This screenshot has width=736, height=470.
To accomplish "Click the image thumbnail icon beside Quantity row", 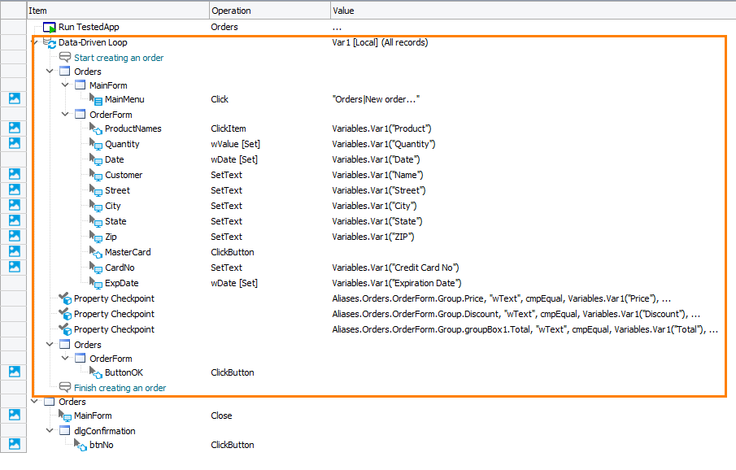I will point(15,144).
